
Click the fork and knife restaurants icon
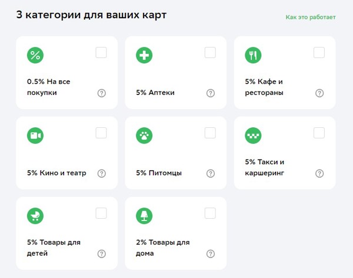point(253,56)
